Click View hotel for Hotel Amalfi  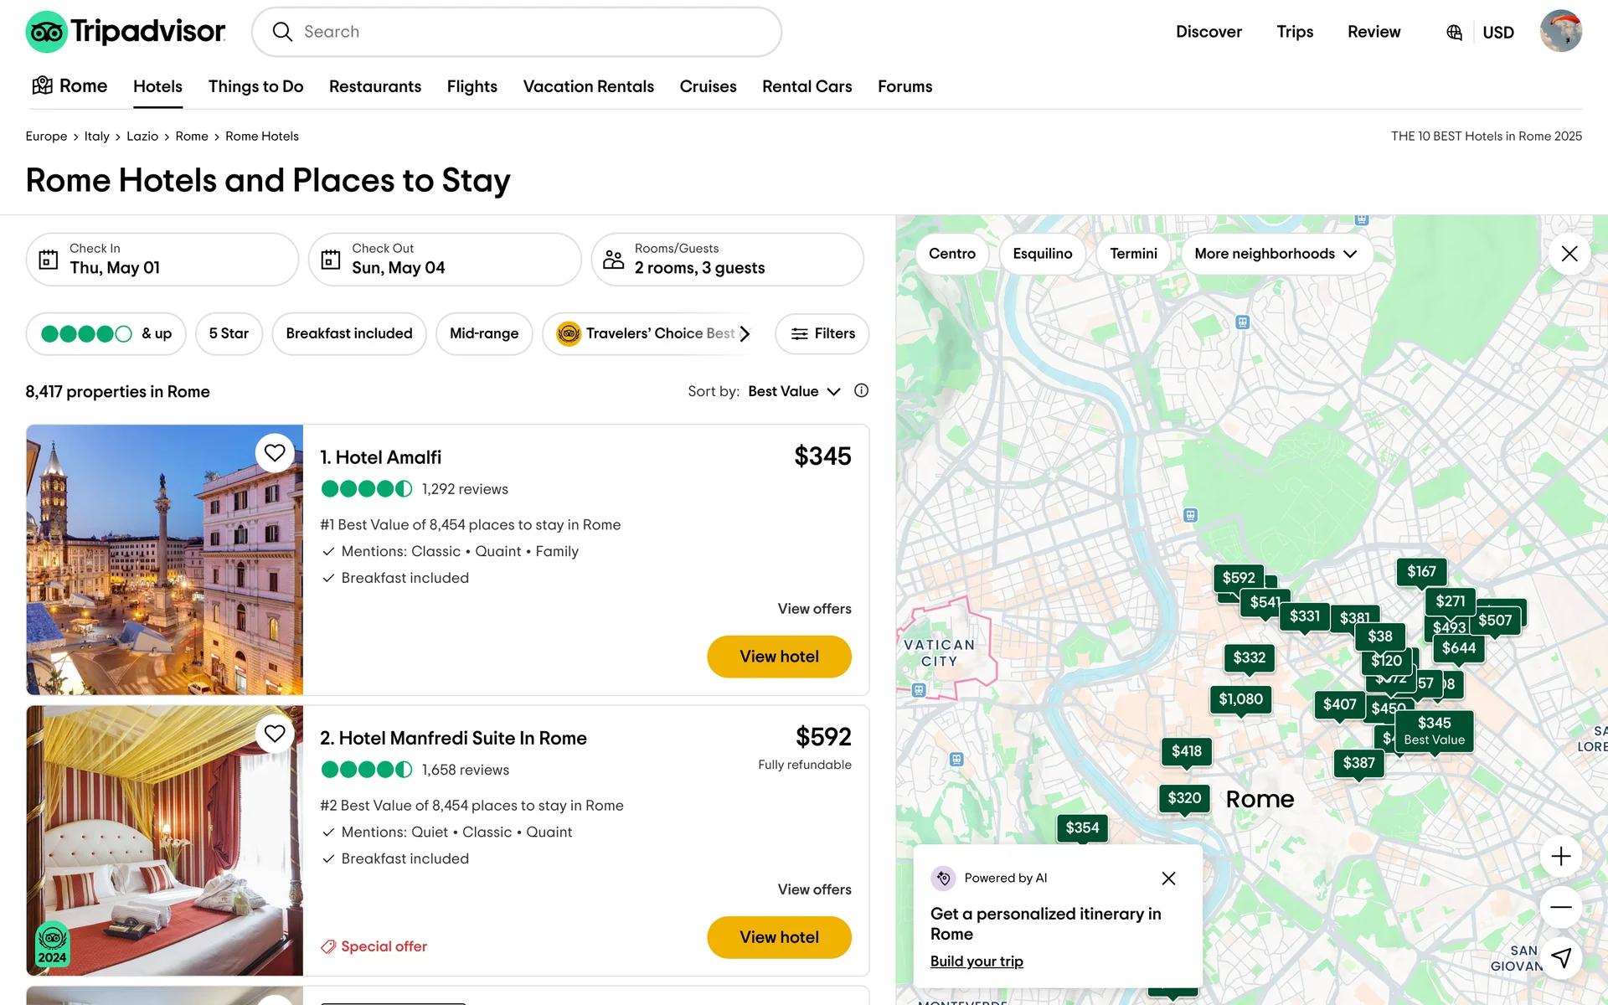pyautogui.click(x=779, y=657)
